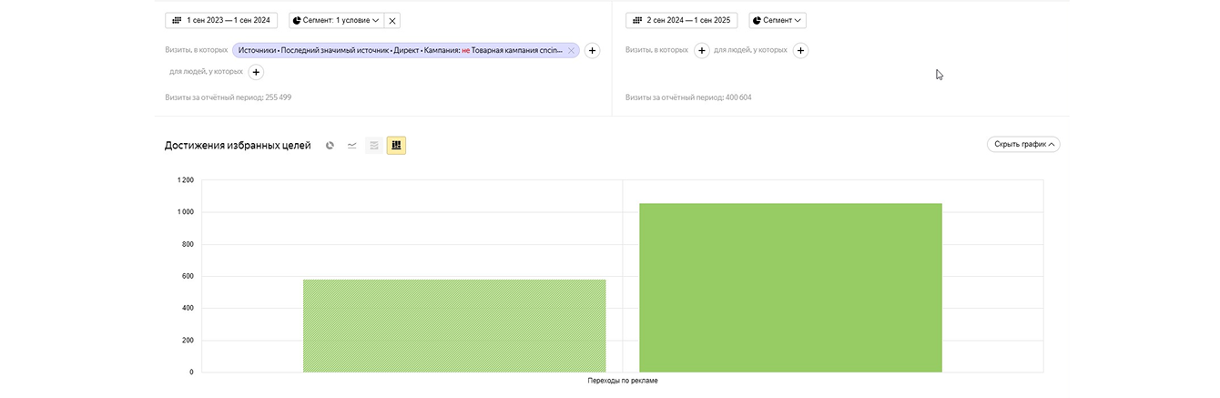Switch chart to line graph view

pyautogui.click(x=351, y=146)
